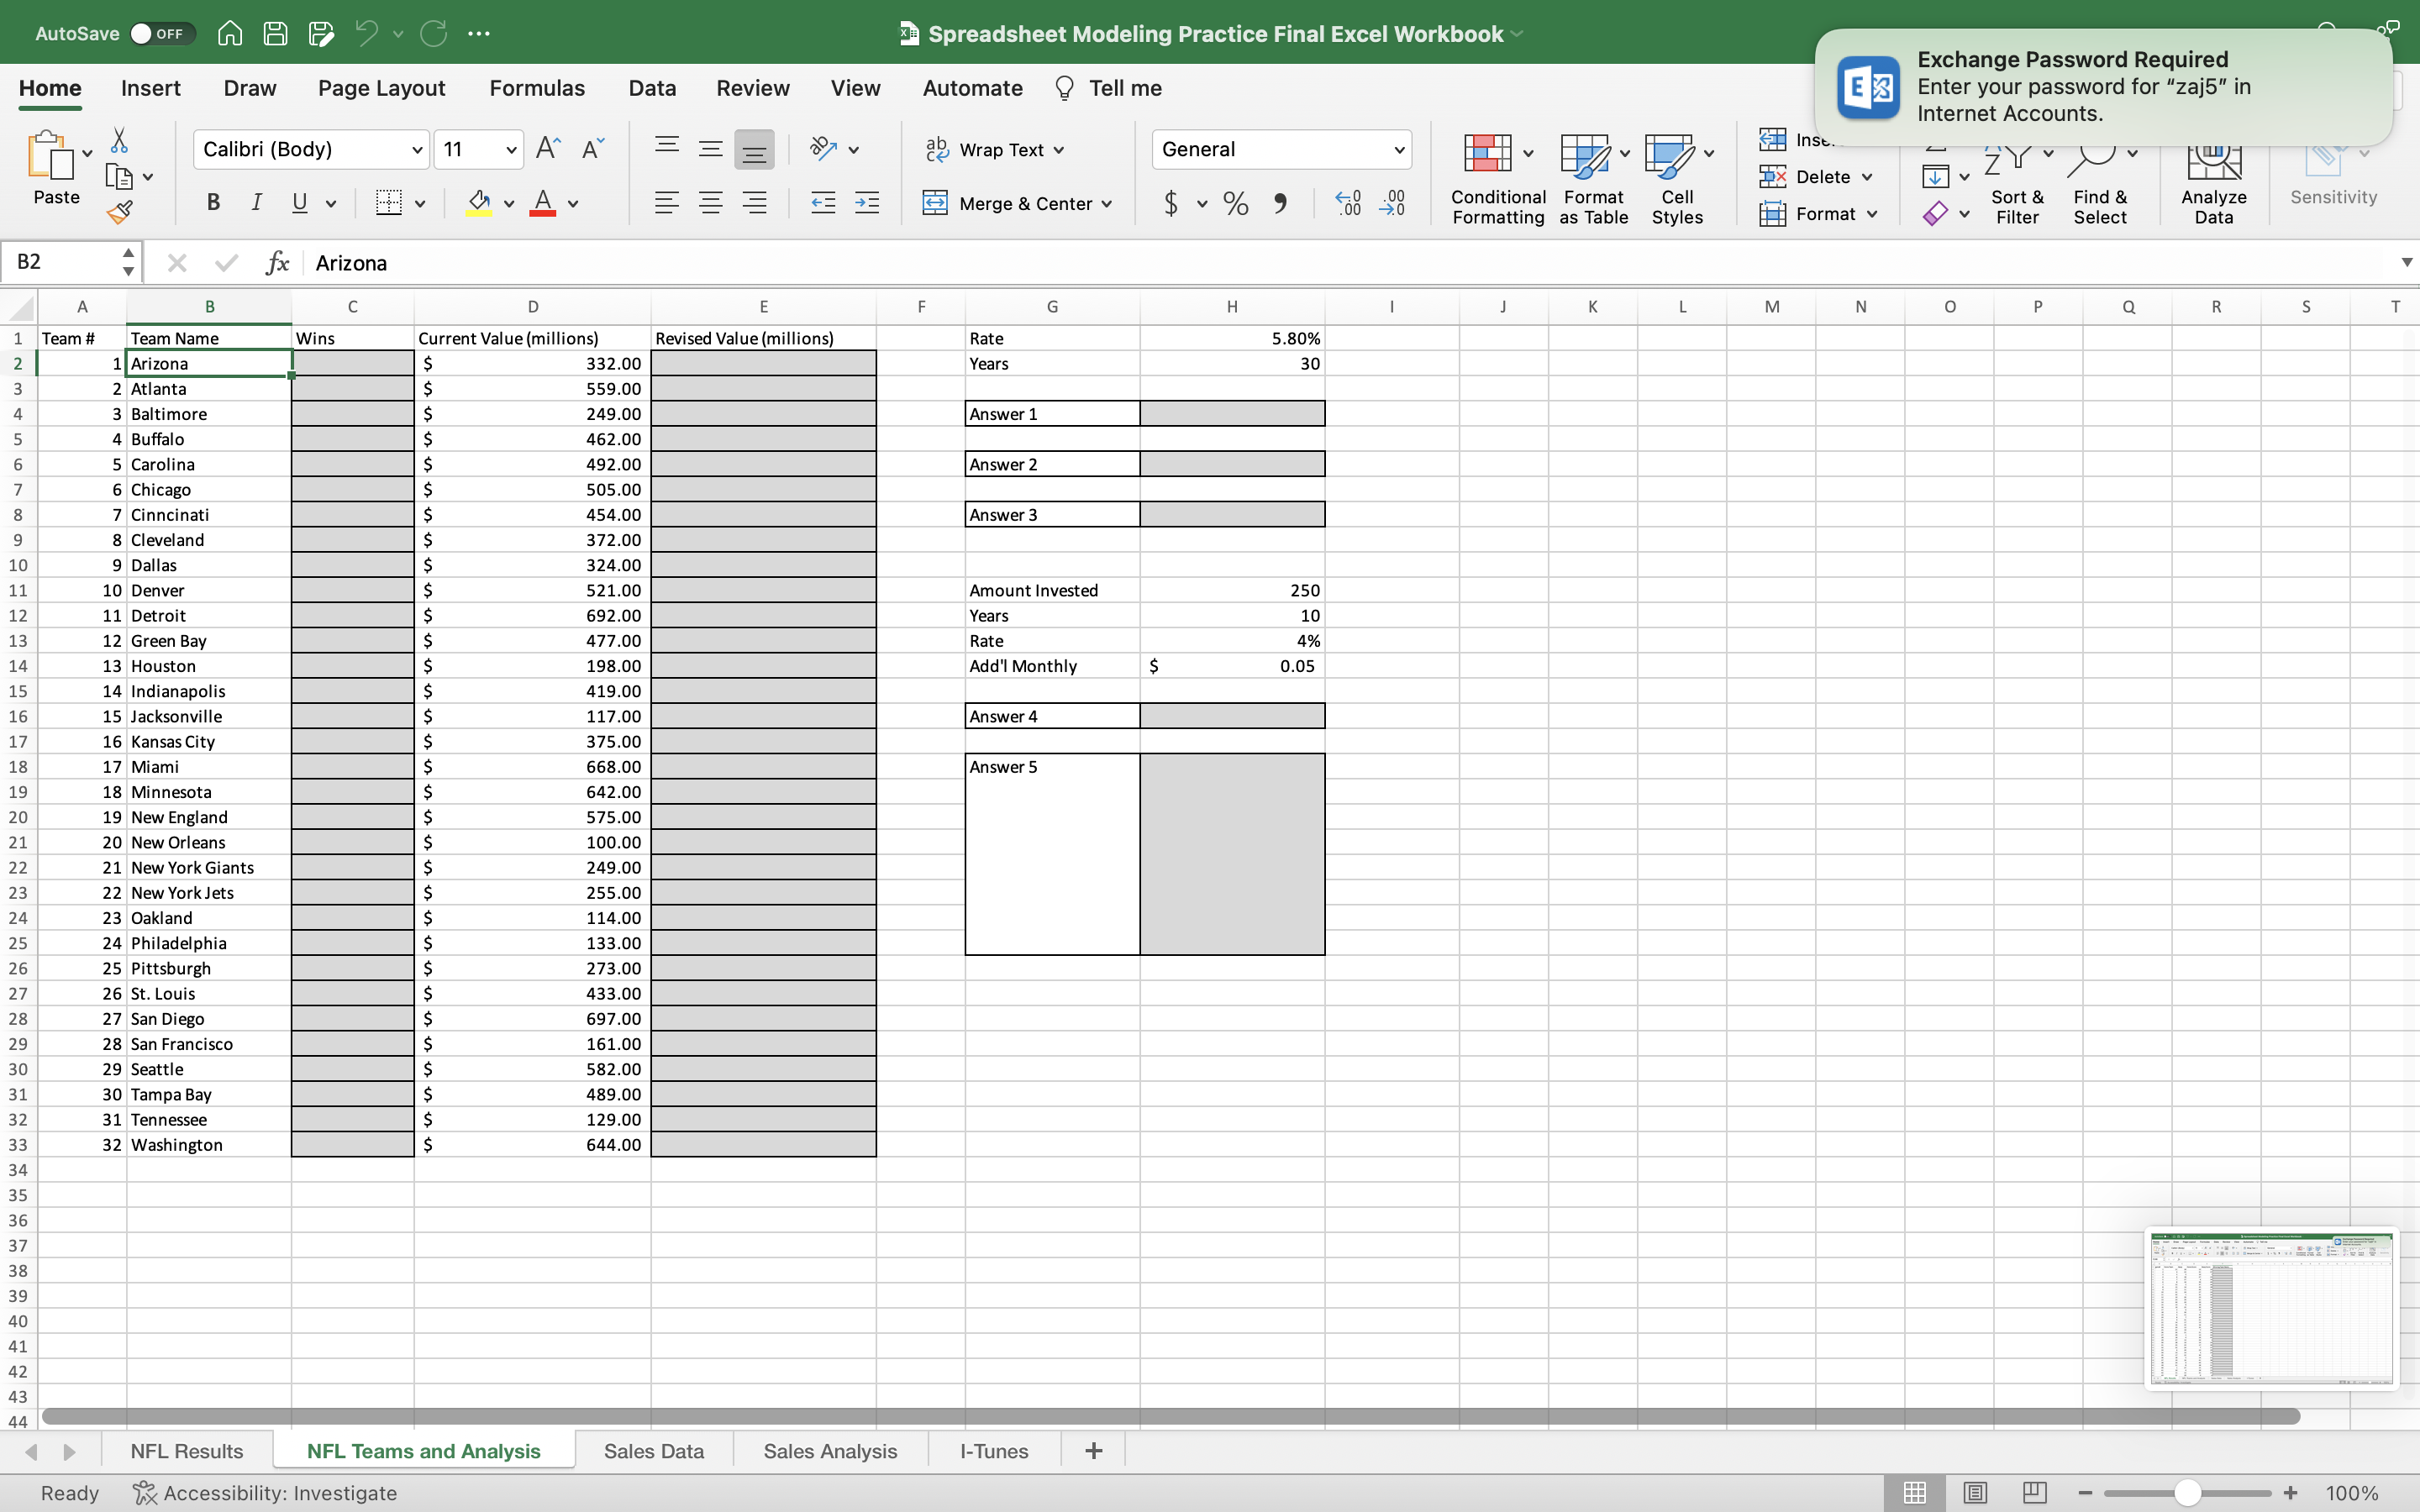Toggle Bold formatting
Screen dimensions: 2420x1512
(213, 203)
